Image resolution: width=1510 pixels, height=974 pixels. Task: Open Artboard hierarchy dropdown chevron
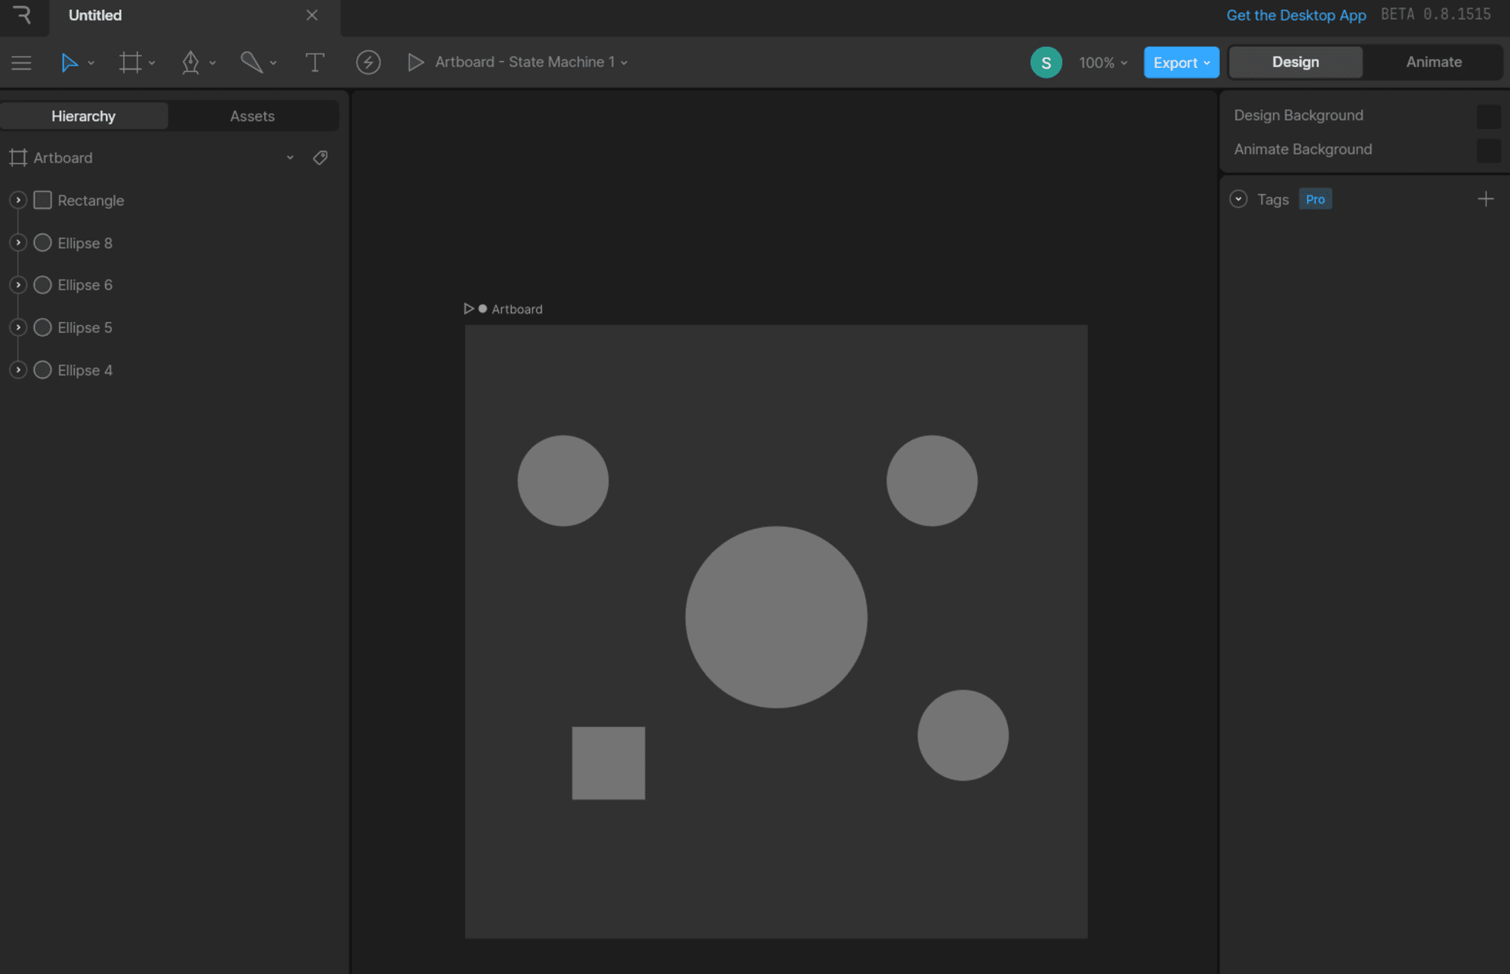coord(290,158)
